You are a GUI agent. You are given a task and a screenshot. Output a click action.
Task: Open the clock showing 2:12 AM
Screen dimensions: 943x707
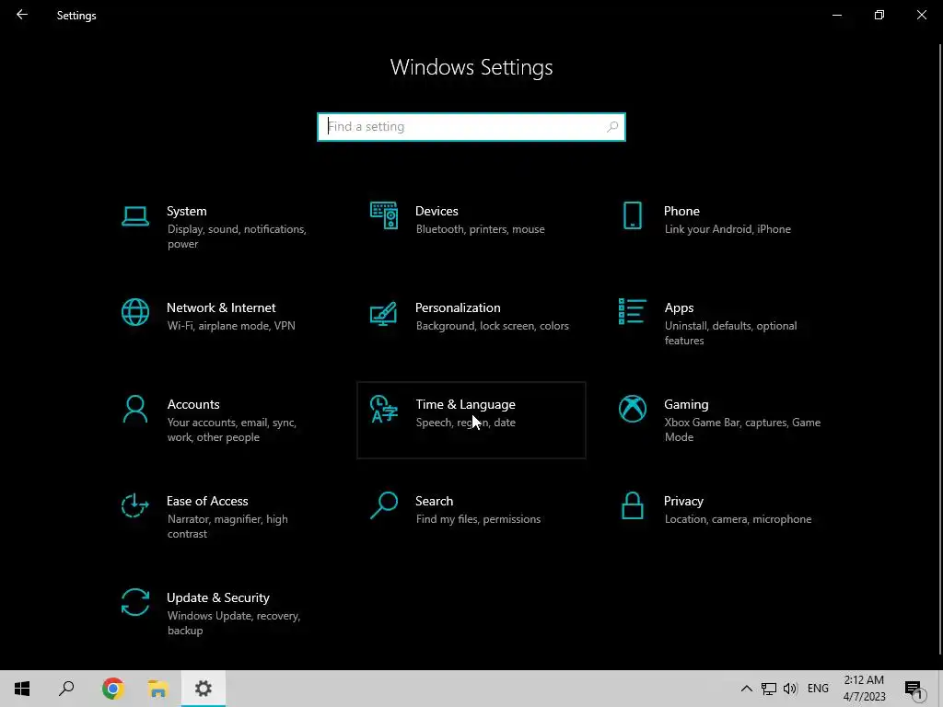[x=864, y=689]
